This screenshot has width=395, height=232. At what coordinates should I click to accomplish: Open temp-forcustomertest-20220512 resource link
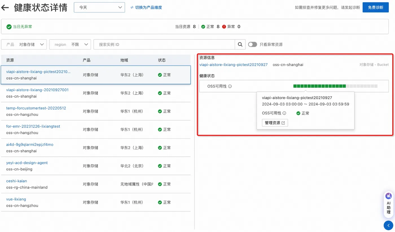coord(36,108)
